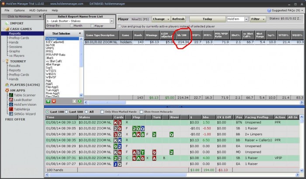306x179 pixels.
Task: Open TableNinja app icon
Action: 11,109
